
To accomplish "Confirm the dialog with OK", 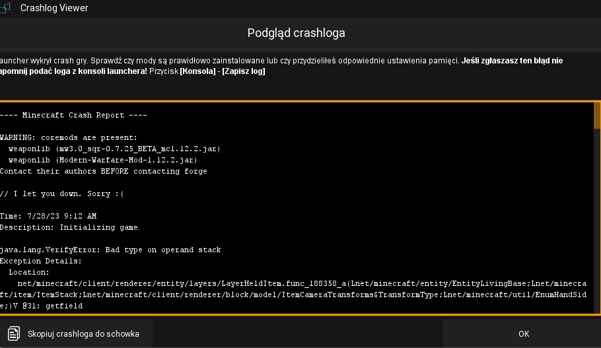I will pyautogui.click(x=523, y=333).
